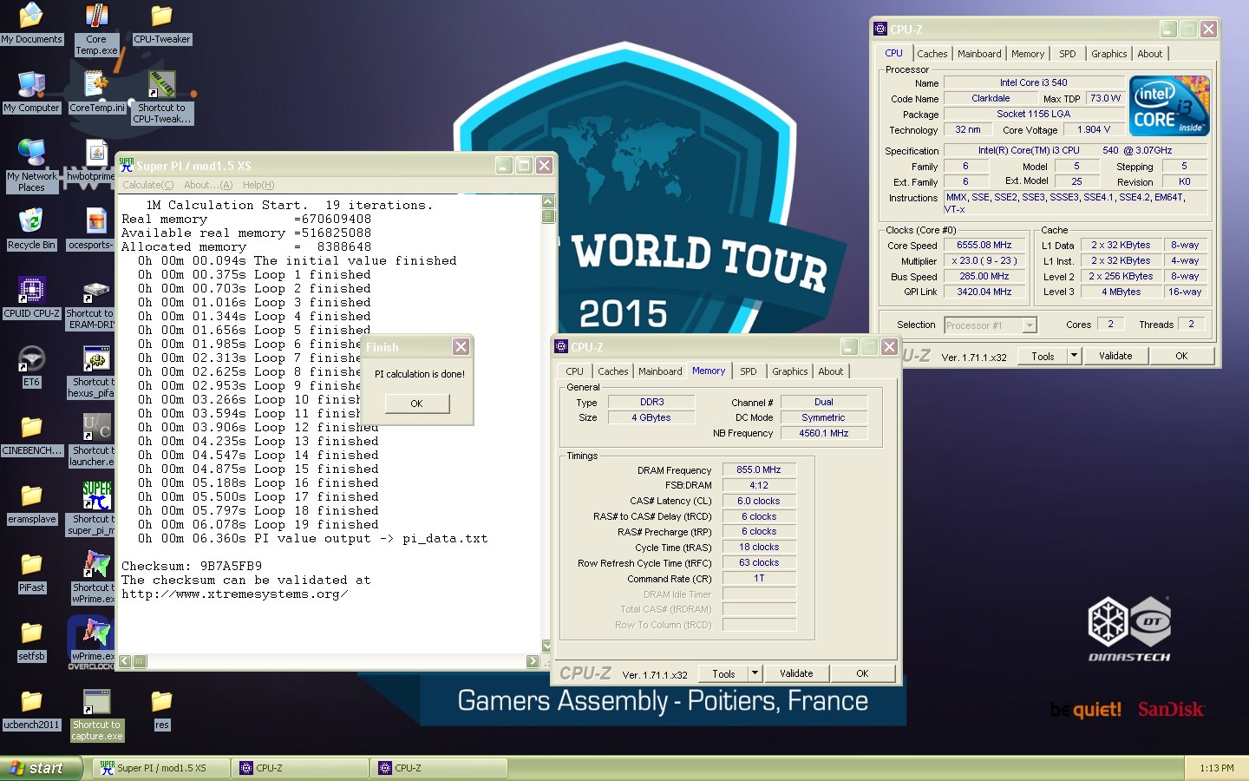Open the CINEBENCH folder icon
This screenshot has width=1249, height=781.
tap(31, 435)
